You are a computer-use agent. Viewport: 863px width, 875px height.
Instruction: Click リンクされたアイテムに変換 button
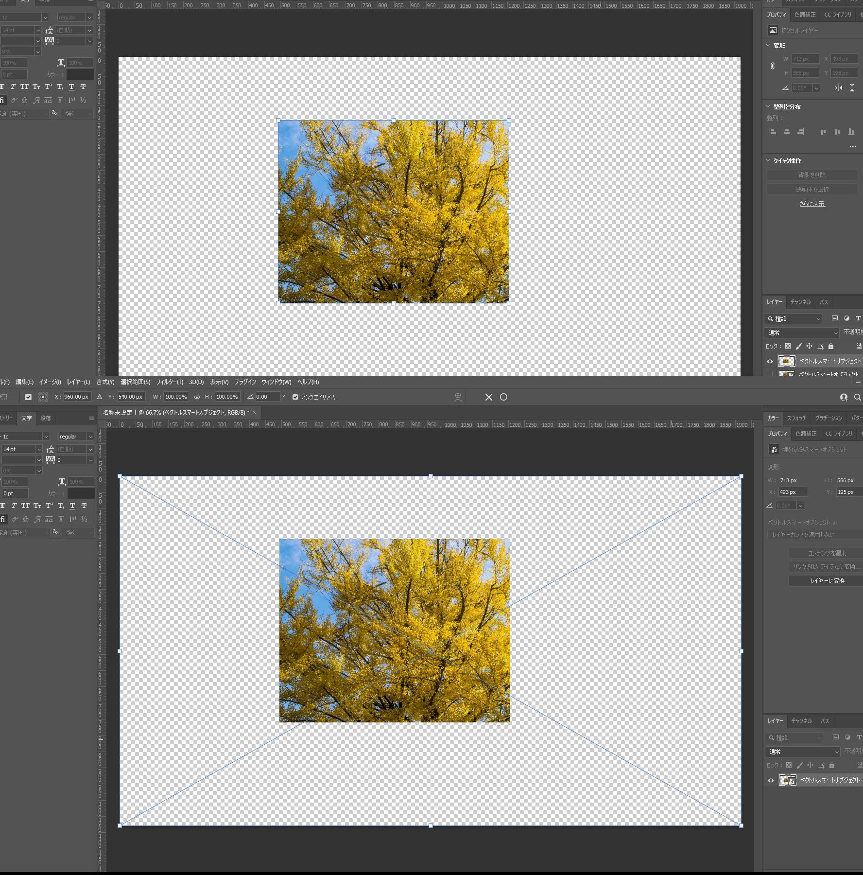coord(826,567)
